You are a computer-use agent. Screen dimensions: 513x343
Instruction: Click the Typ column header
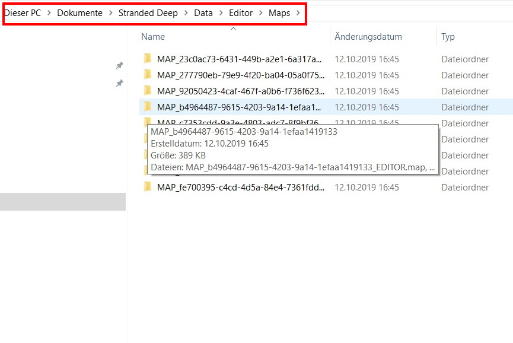448,37
